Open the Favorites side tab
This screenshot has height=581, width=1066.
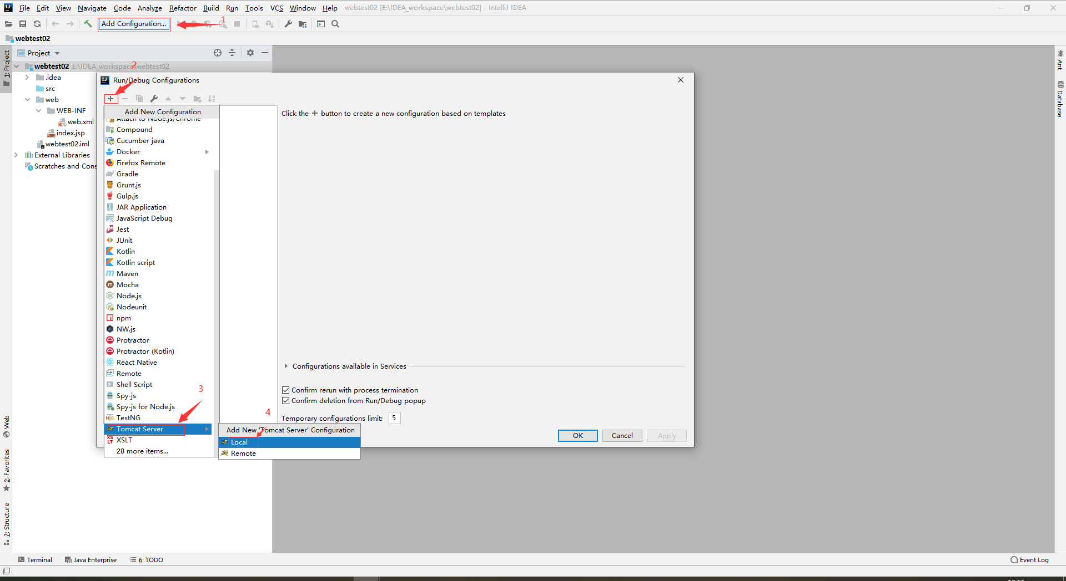point(7,470)
